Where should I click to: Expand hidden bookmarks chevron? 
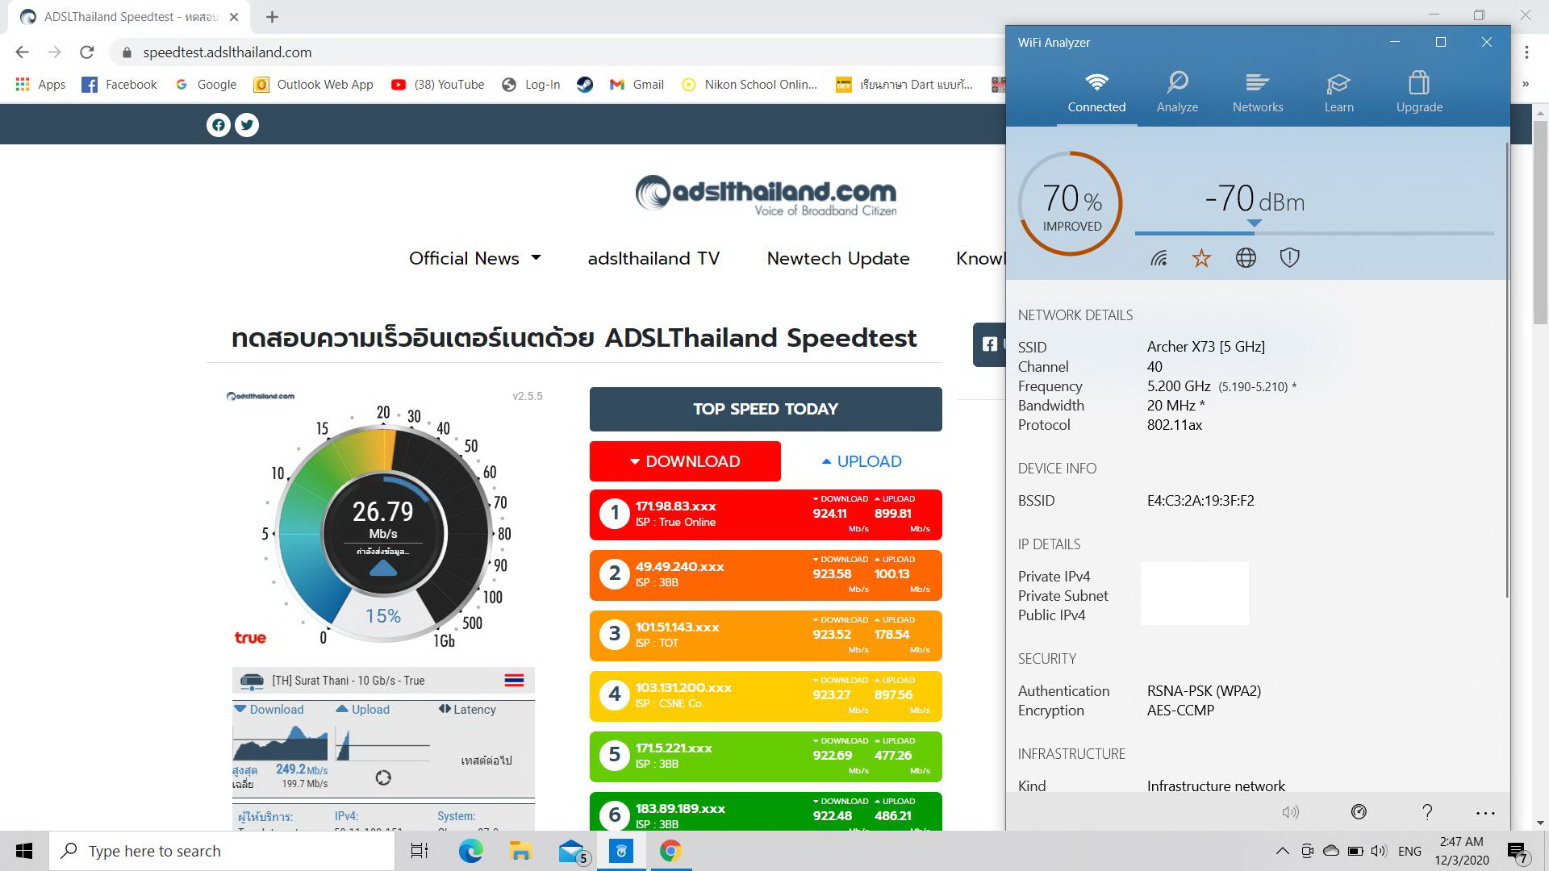pos(1525,84)
